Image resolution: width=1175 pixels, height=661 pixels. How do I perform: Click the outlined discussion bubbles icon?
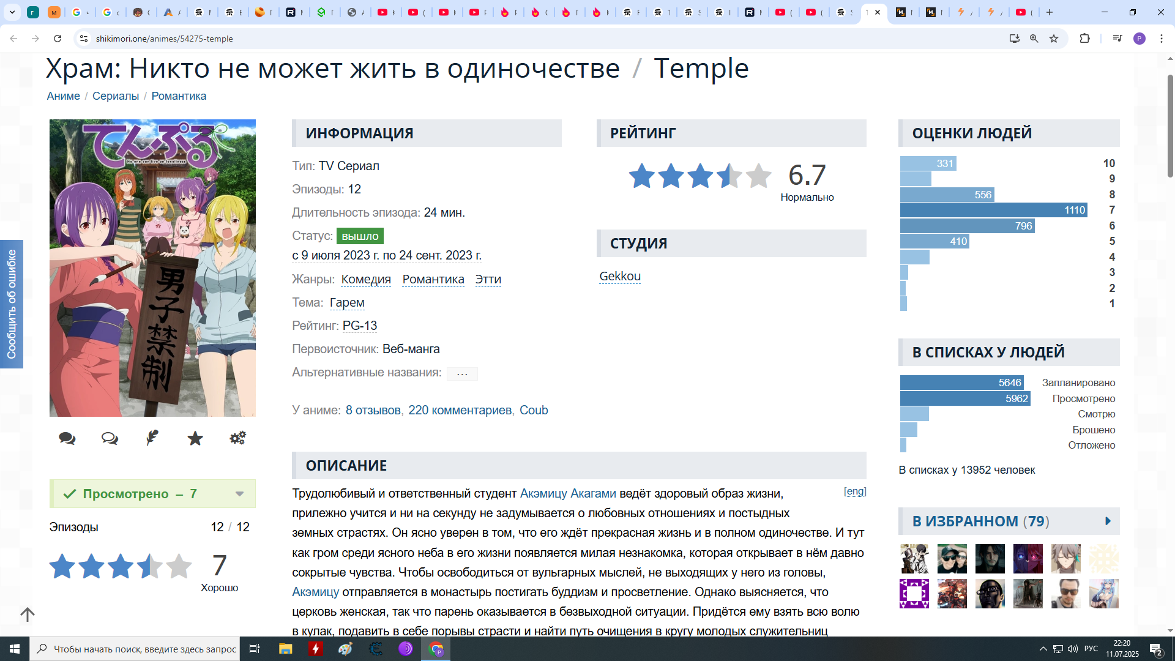(110, 438)
